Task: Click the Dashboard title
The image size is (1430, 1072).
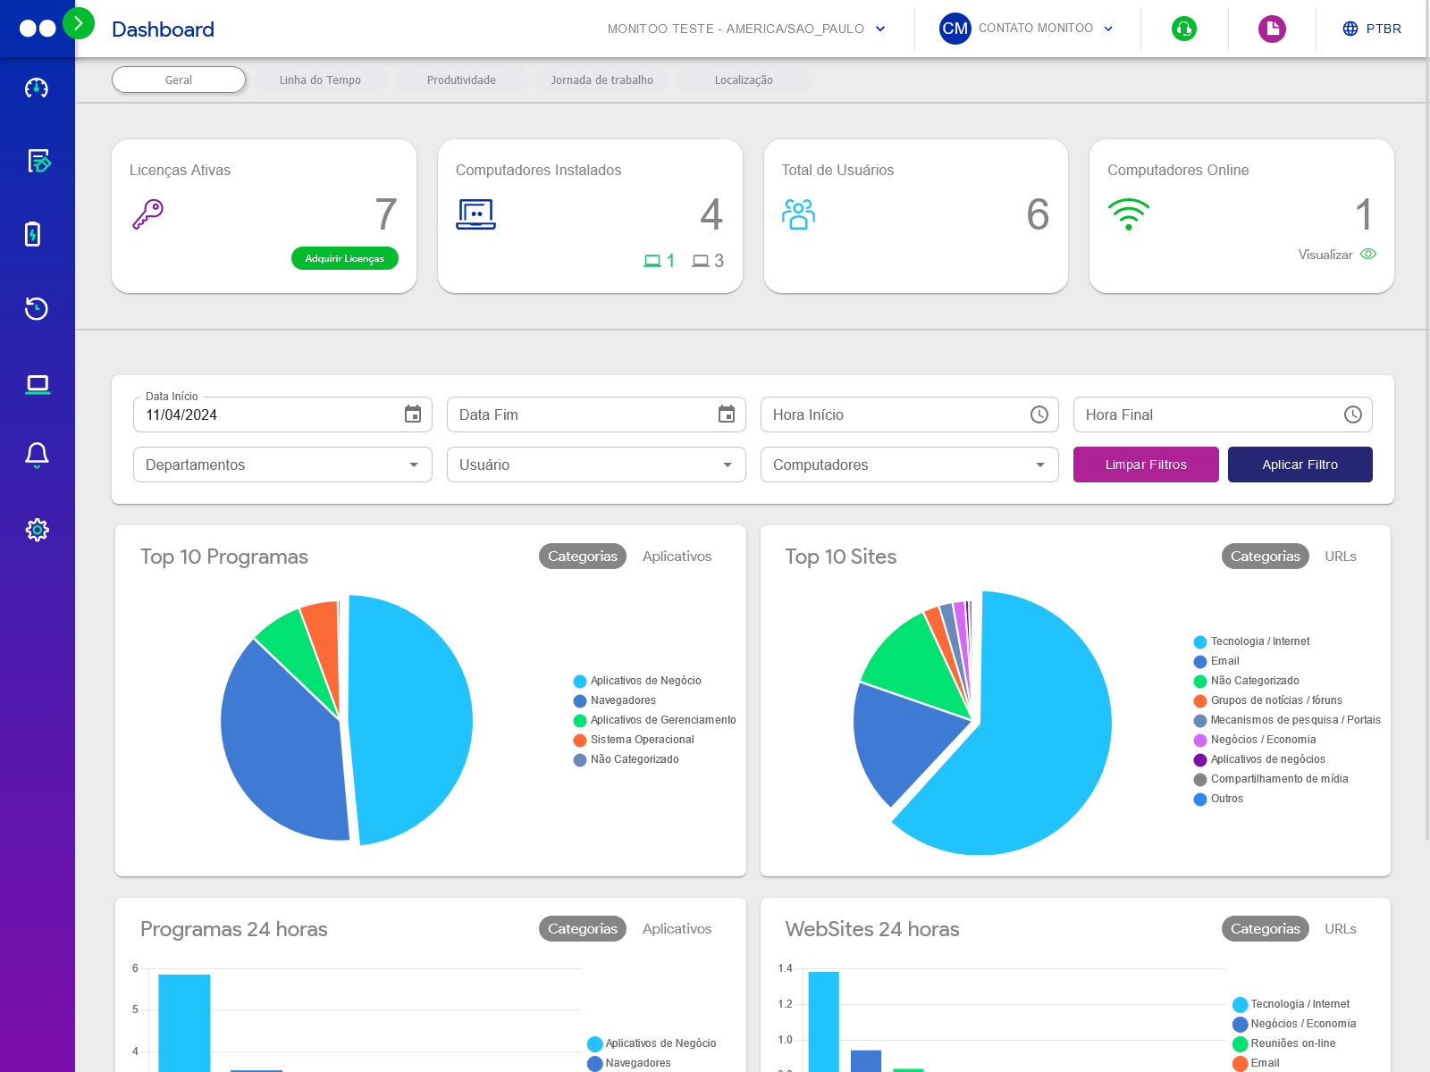Action: (x=163, y=29)
